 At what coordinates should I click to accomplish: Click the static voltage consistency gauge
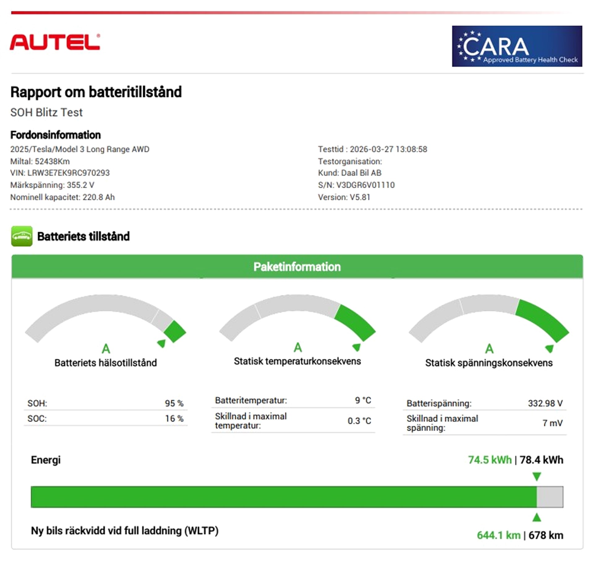[x=489, y=320]
